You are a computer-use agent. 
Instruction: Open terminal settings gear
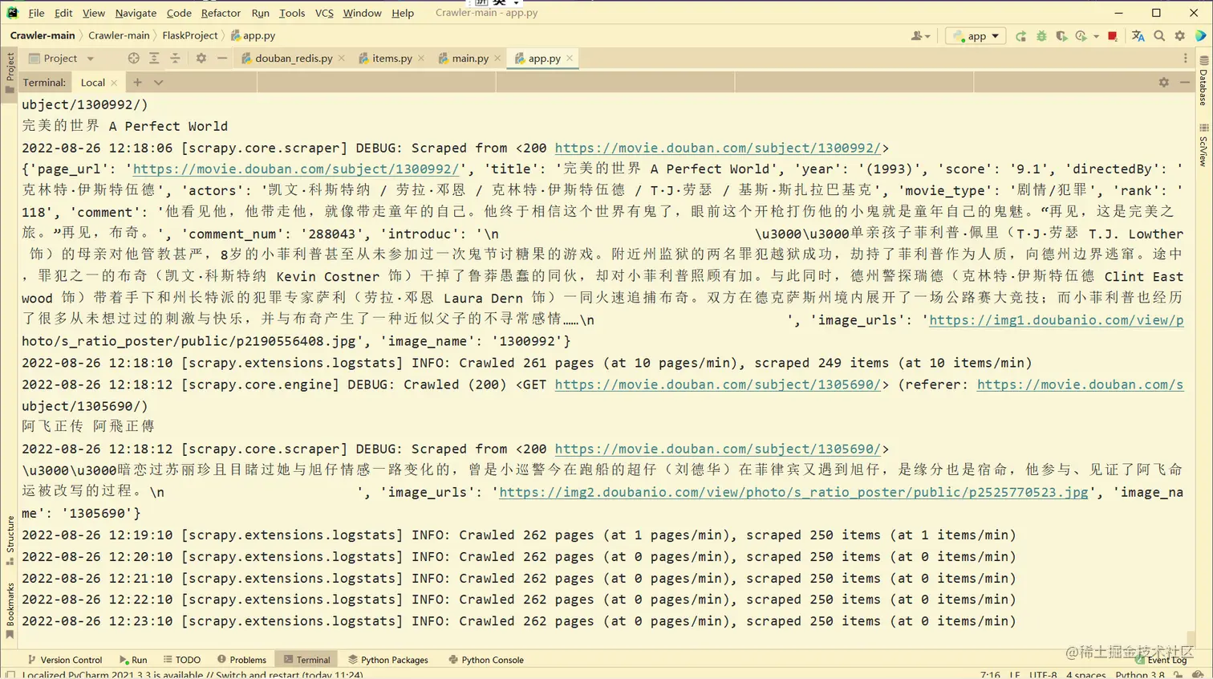click(1164, 83)
